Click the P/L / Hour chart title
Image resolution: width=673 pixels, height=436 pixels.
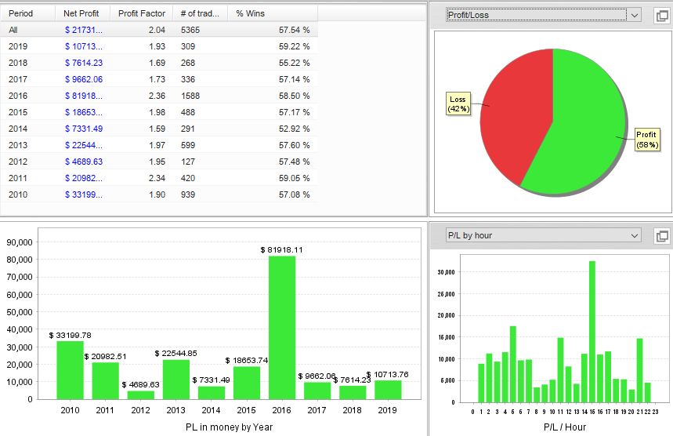coord(565,427)
